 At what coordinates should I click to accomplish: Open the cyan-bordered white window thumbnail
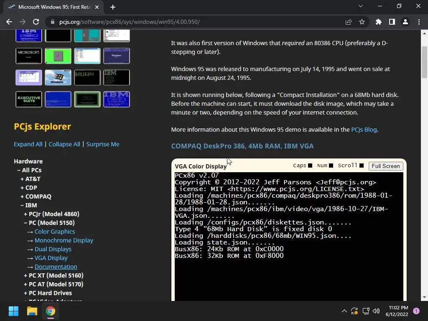coord(87,56)
